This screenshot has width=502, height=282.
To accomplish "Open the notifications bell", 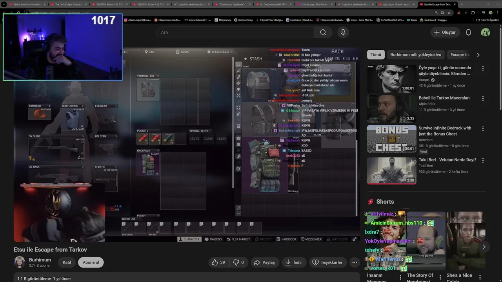I will pyautogui.click(x=468, y=33).
